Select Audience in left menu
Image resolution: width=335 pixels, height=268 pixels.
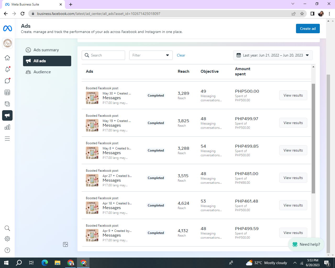coord(47,72)
